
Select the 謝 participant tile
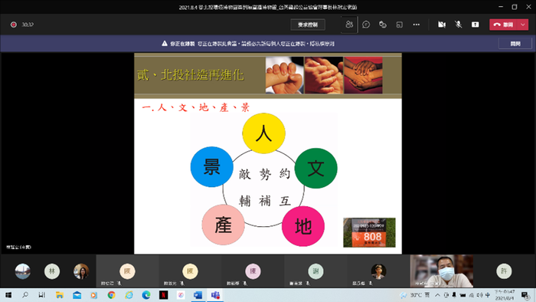tap(315, 271)
